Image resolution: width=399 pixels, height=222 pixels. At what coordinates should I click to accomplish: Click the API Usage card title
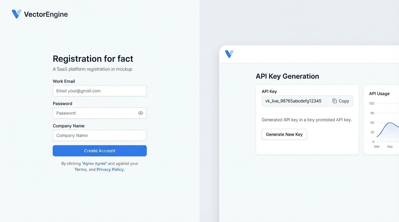pyautogui.click(x=379, y=93)
